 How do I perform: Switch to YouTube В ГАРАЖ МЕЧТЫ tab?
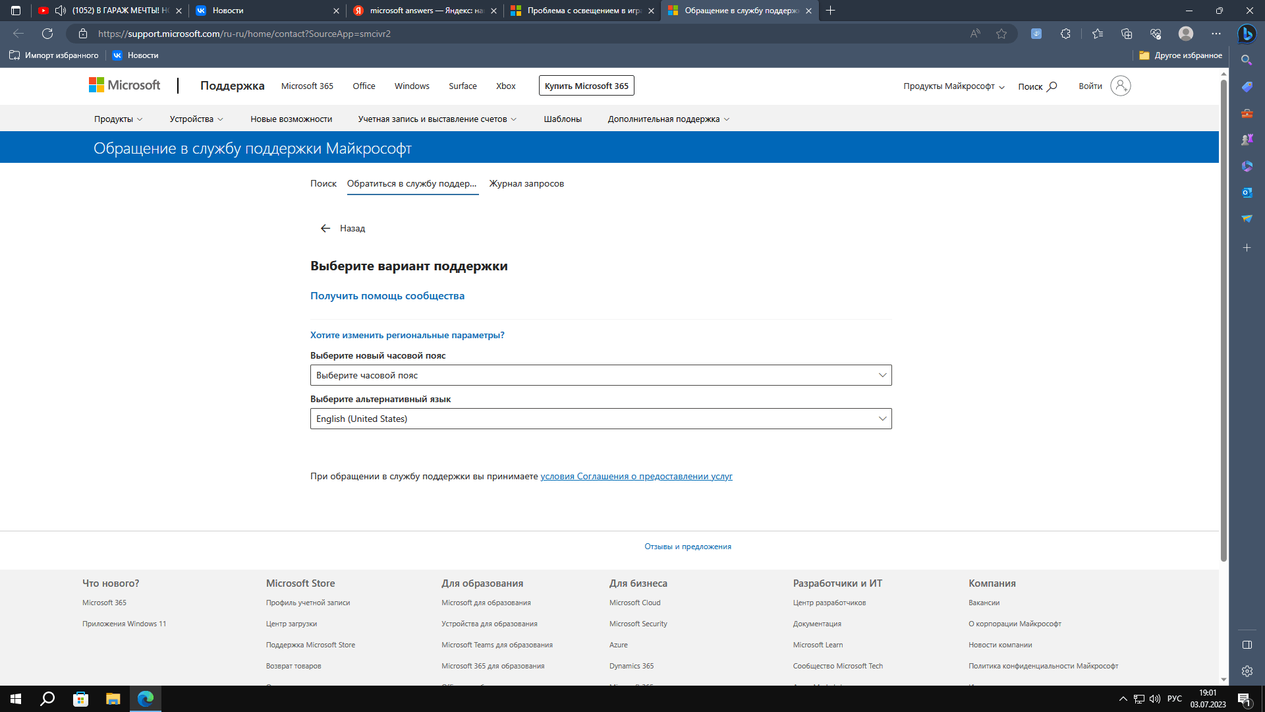109,11
